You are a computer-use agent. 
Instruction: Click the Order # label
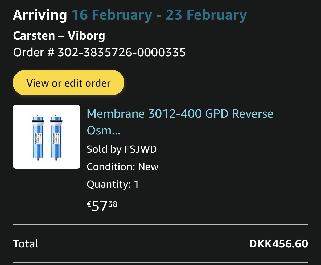pyautogui.click(x=34, y=52)
